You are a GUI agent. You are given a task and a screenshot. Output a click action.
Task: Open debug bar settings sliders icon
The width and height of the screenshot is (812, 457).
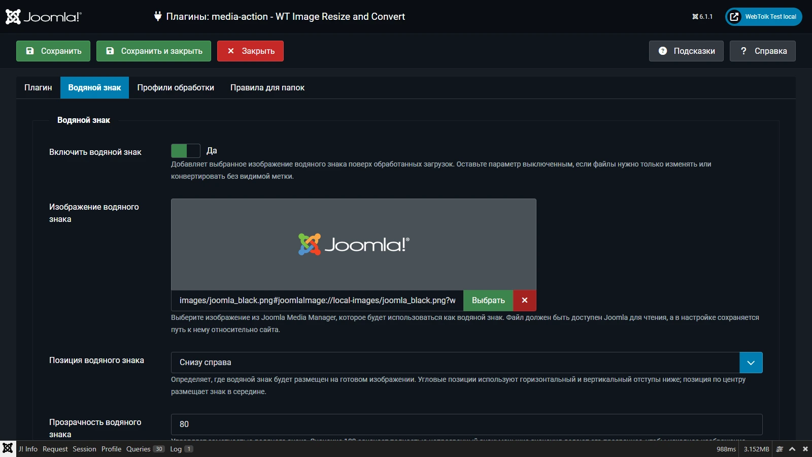[x=780, y=449]
